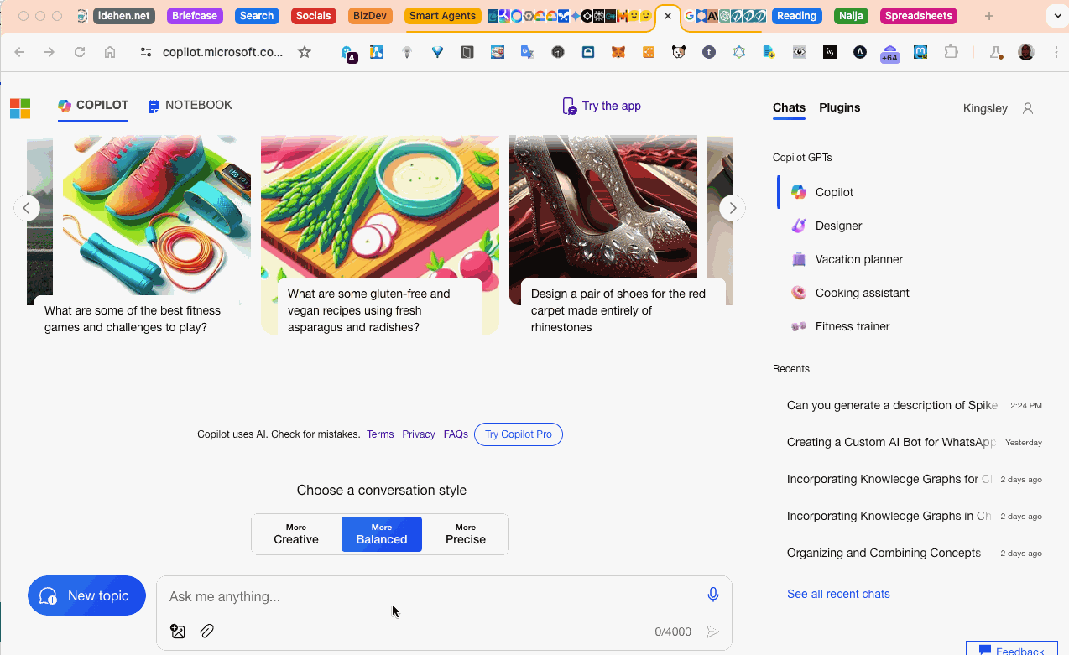Expand the Socials tab group
1069x655 pixels.
314,16
